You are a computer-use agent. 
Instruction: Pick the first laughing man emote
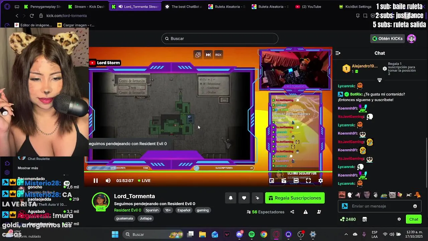(x=342, y=195)
